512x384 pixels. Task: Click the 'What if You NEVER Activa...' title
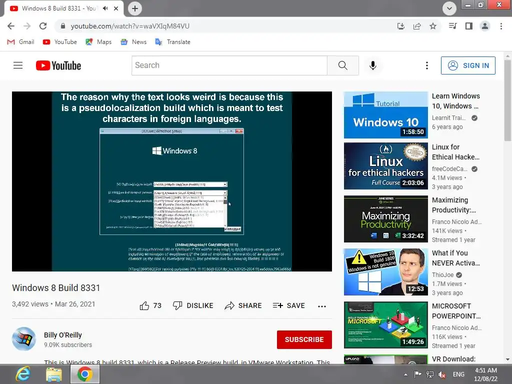[456, 258]
